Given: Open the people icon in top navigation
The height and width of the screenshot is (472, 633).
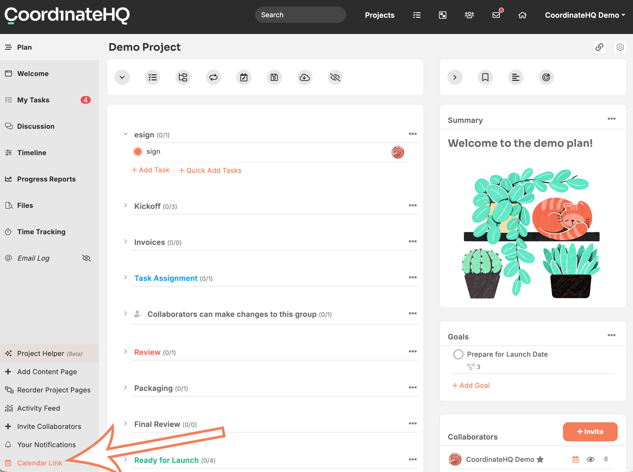Looking at the screenshot, I should coord(469,15).
